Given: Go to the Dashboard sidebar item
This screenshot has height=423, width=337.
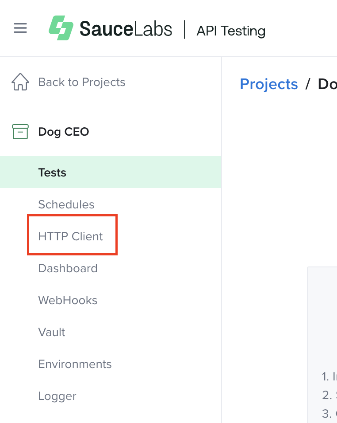Looking at the screenshot, I should pos(68,268).
